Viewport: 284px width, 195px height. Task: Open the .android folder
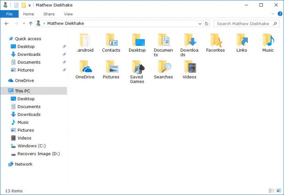pos(85,43)
